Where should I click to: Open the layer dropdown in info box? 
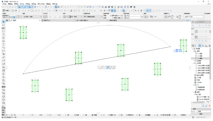pos(32,17)
